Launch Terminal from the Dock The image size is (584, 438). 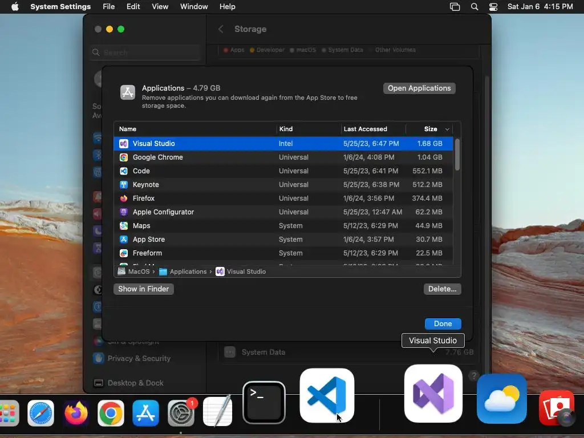[x=263, y=403]
